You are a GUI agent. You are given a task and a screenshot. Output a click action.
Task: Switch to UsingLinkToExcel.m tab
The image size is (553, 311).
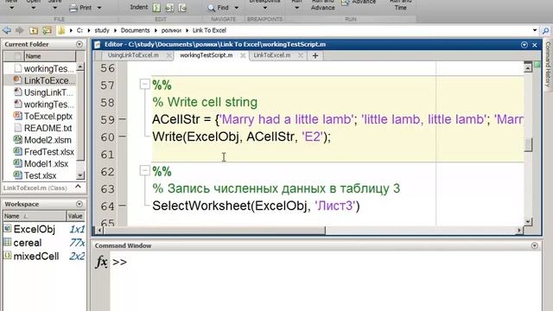(x=133, y=55)
